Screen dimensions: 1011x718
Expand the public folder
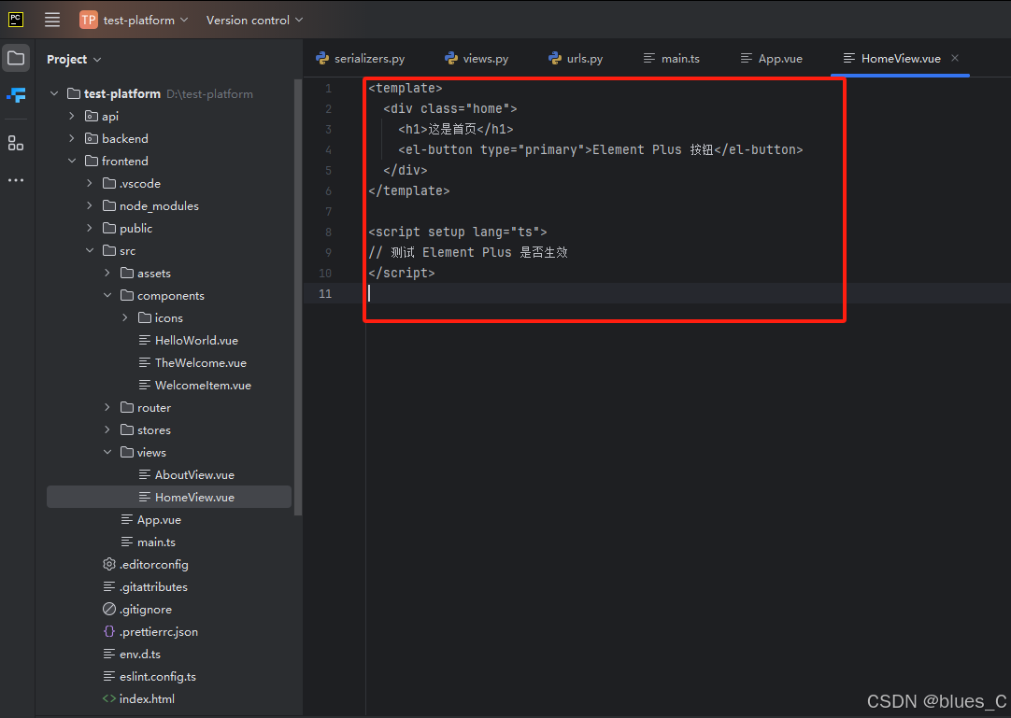(x=90, y=228)
